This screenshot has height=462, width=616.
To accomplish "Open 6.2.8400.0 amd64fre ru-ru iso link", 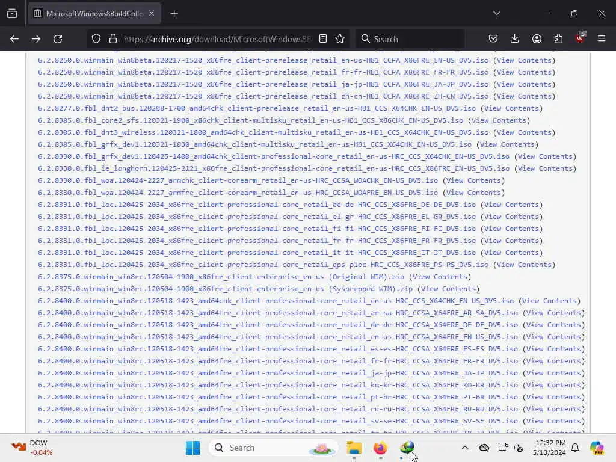I will pos(278,409).
